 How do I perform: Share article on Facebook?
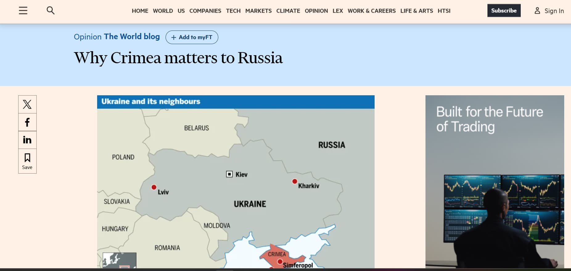27,122
